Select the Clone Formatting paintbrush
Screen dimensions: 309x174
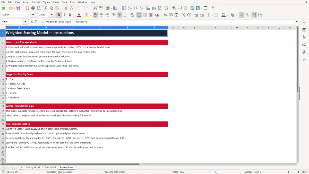click(66, 8)
